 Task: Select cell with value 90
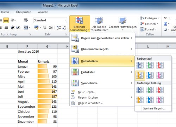[47, 67]
